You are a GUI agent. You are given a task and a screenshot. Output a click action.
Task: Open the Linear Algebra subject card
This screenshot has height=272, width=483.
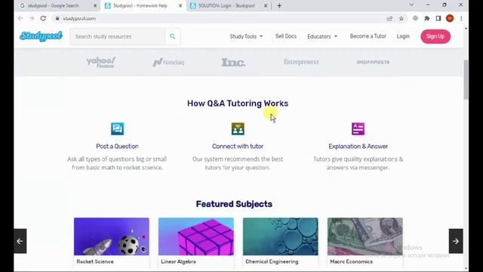[x=196, y=243]
